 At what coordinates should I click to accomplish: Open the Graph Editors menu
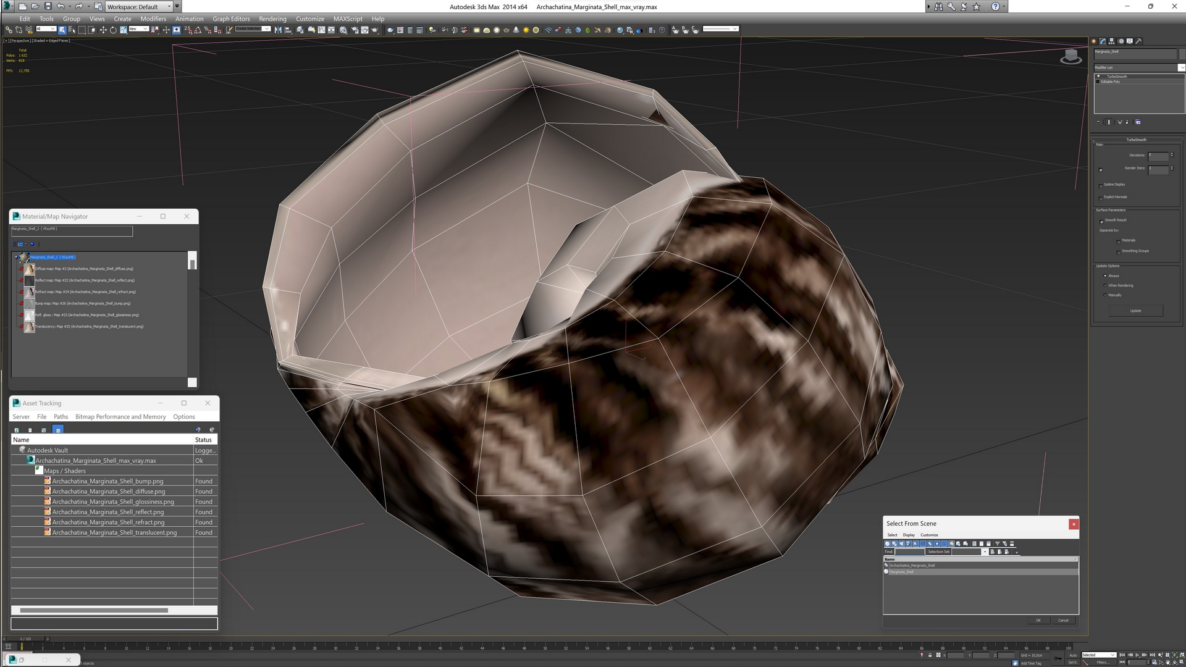[231, 19]
